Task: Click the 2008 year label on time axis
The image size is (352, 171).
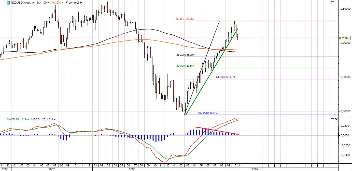Action: (x=132, y=169)
